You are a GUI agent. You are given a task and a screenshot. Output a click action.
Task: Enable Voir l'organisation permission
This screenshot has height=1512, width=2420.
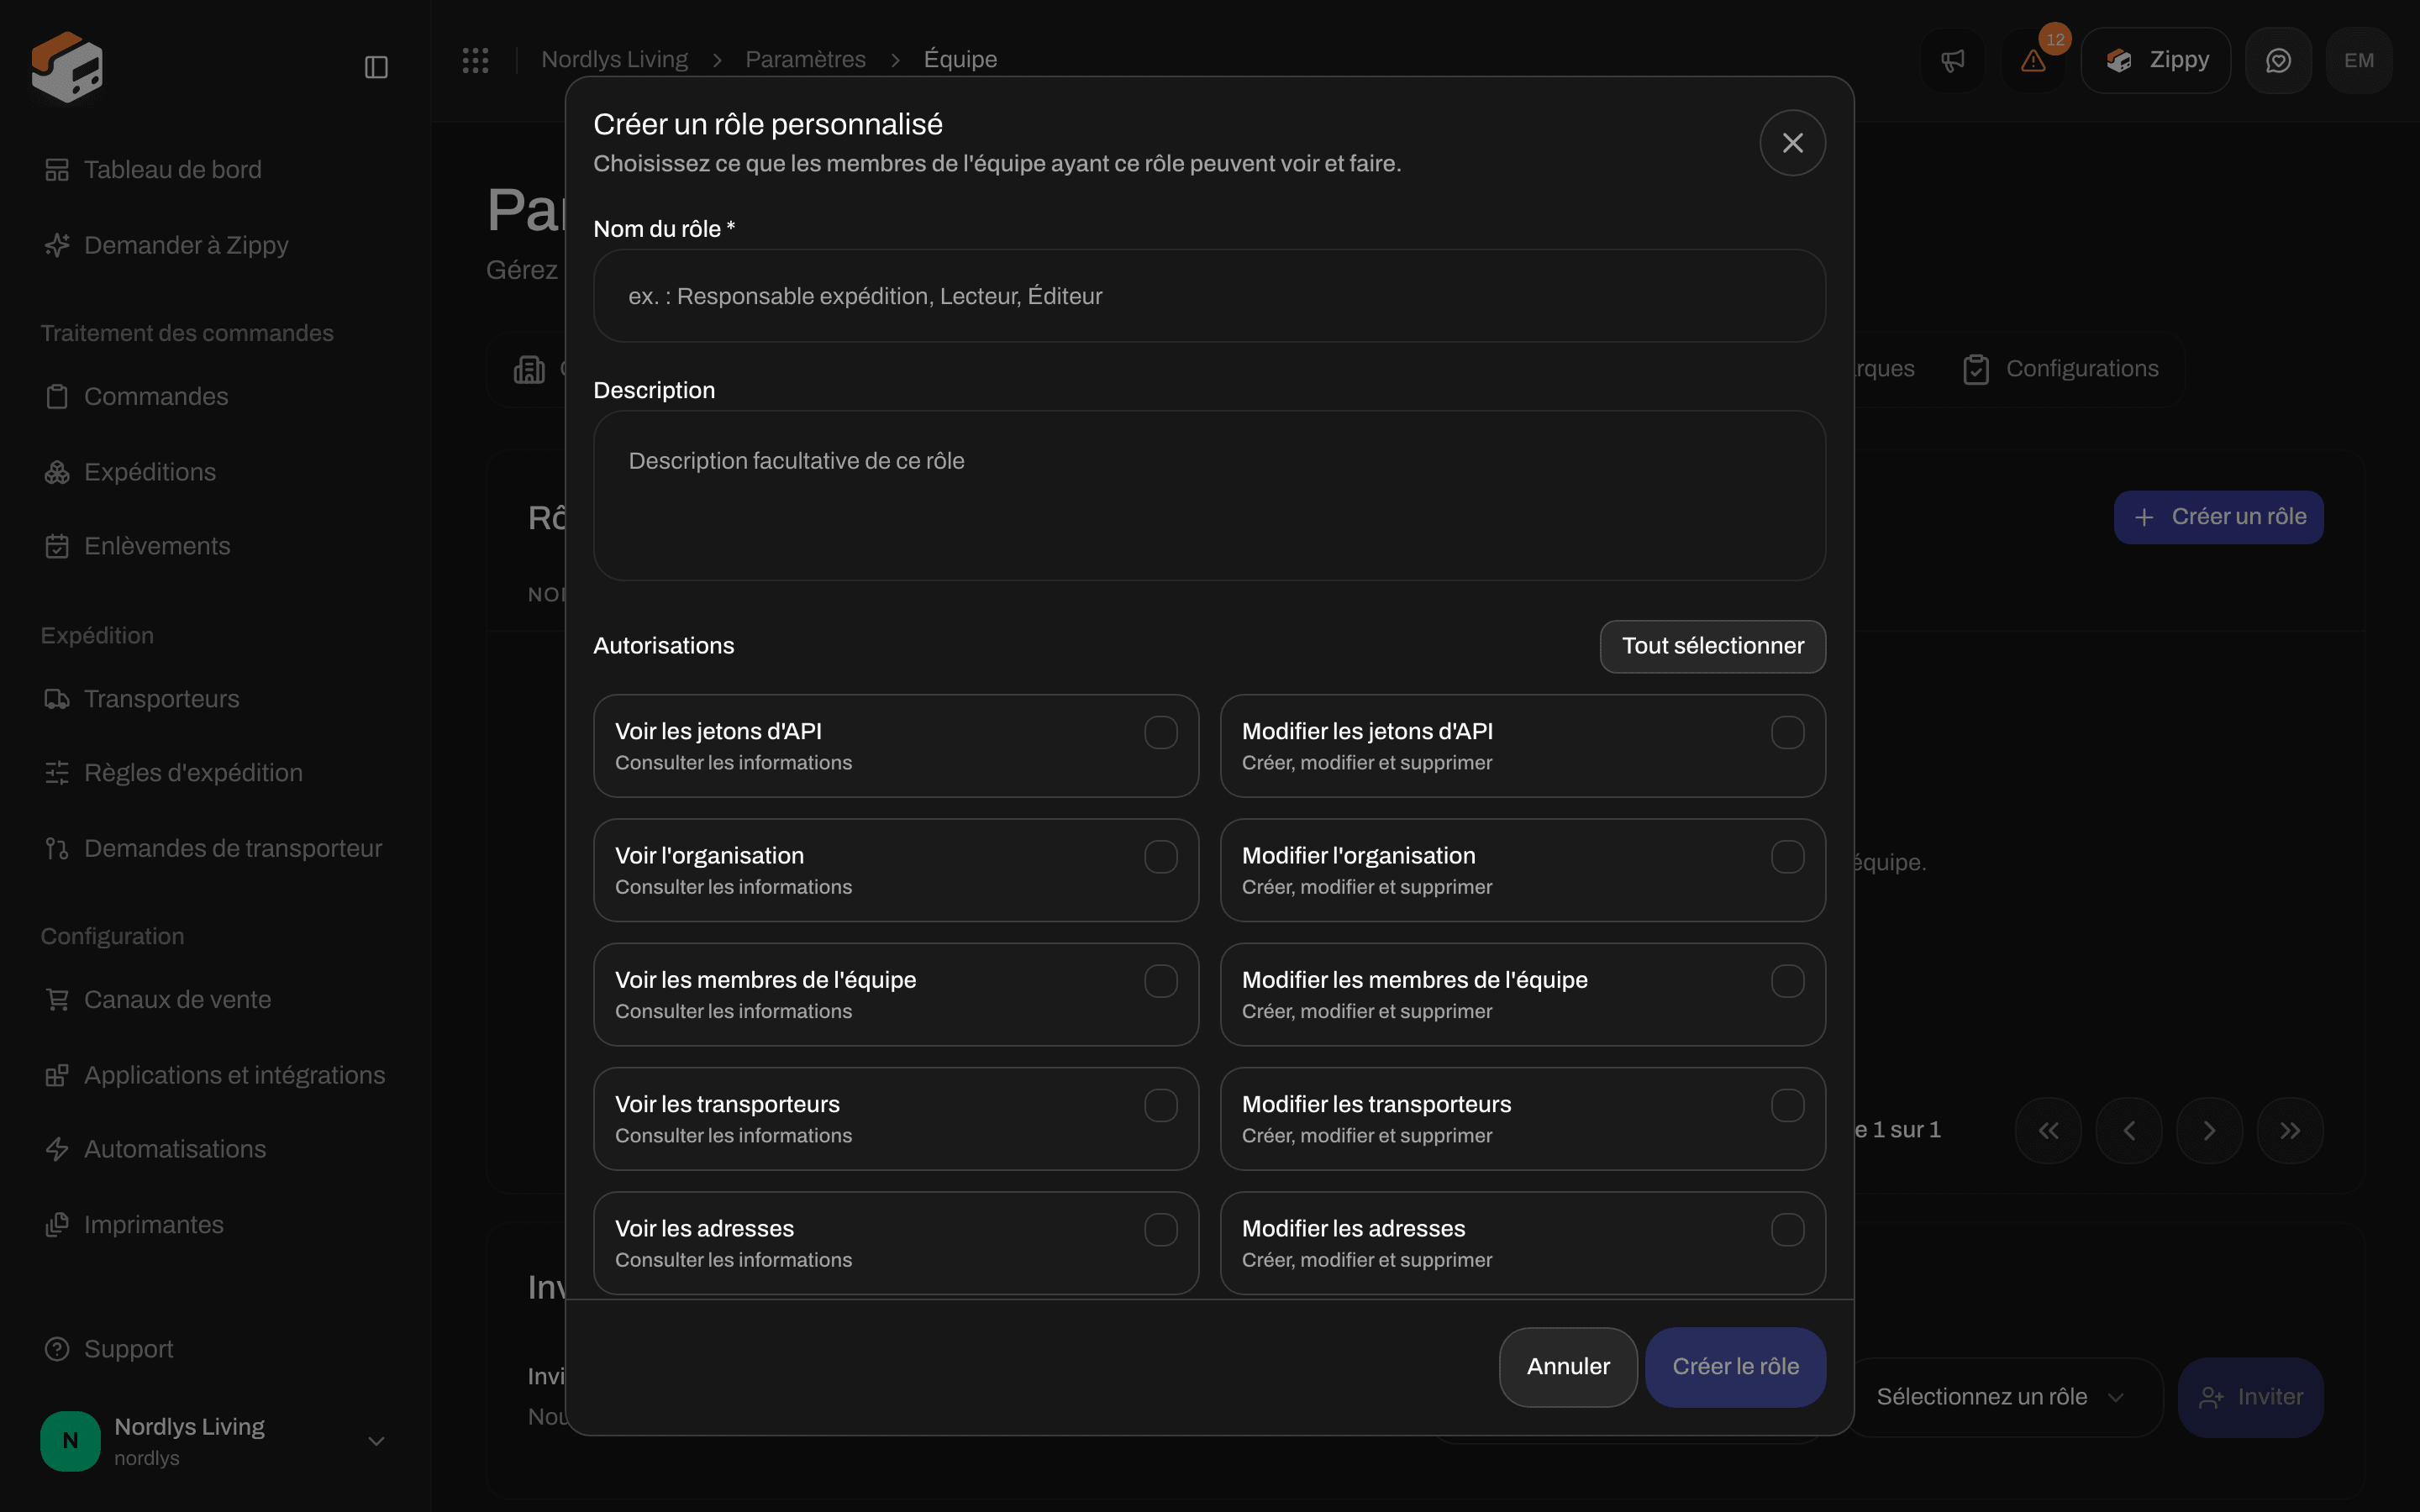point(1160,857)
